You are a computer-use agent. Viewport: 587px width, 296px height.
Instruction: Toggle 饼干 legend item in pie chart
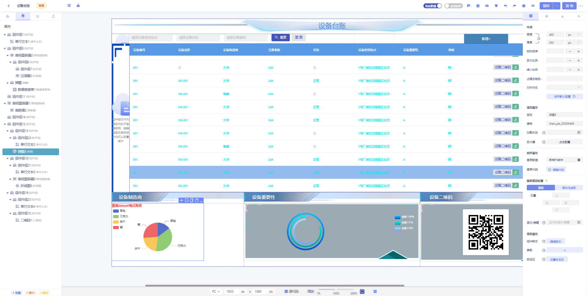pyautogui.click(x=119, y=222)
